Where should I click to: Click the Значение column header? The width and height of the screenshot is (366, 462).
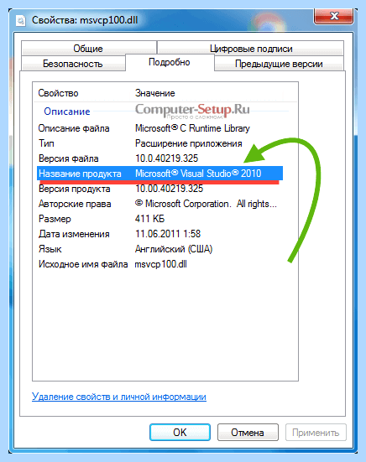pyautogui.click(x=155, y=93)
